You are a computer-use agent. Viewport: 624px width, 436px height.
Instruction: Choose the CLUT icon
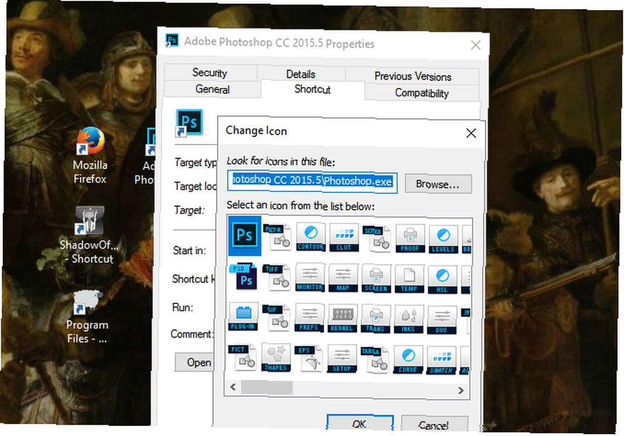[344, 239]
